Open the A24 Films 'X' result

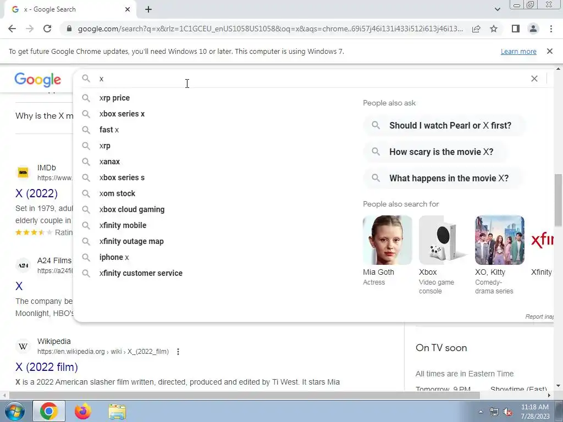coord(19,286)
